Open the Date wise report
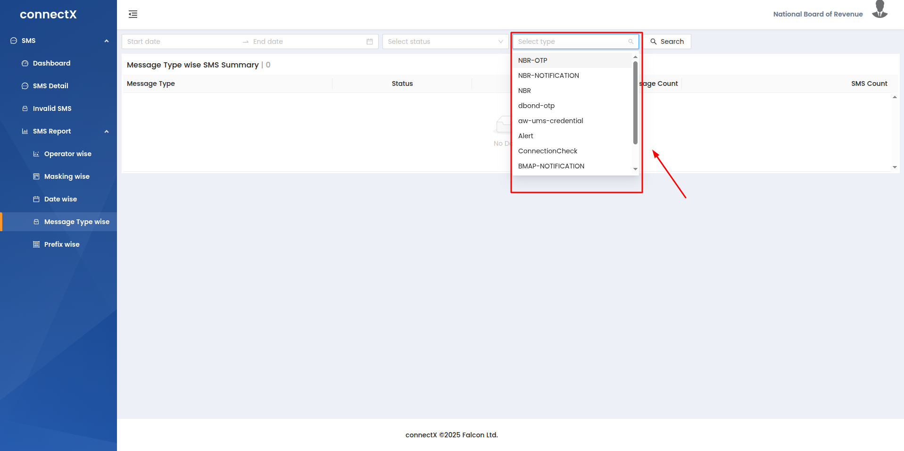904x451 pixels. tap(60, 199)
